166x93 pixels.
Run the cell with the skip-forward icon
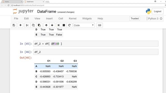[59, 25]
